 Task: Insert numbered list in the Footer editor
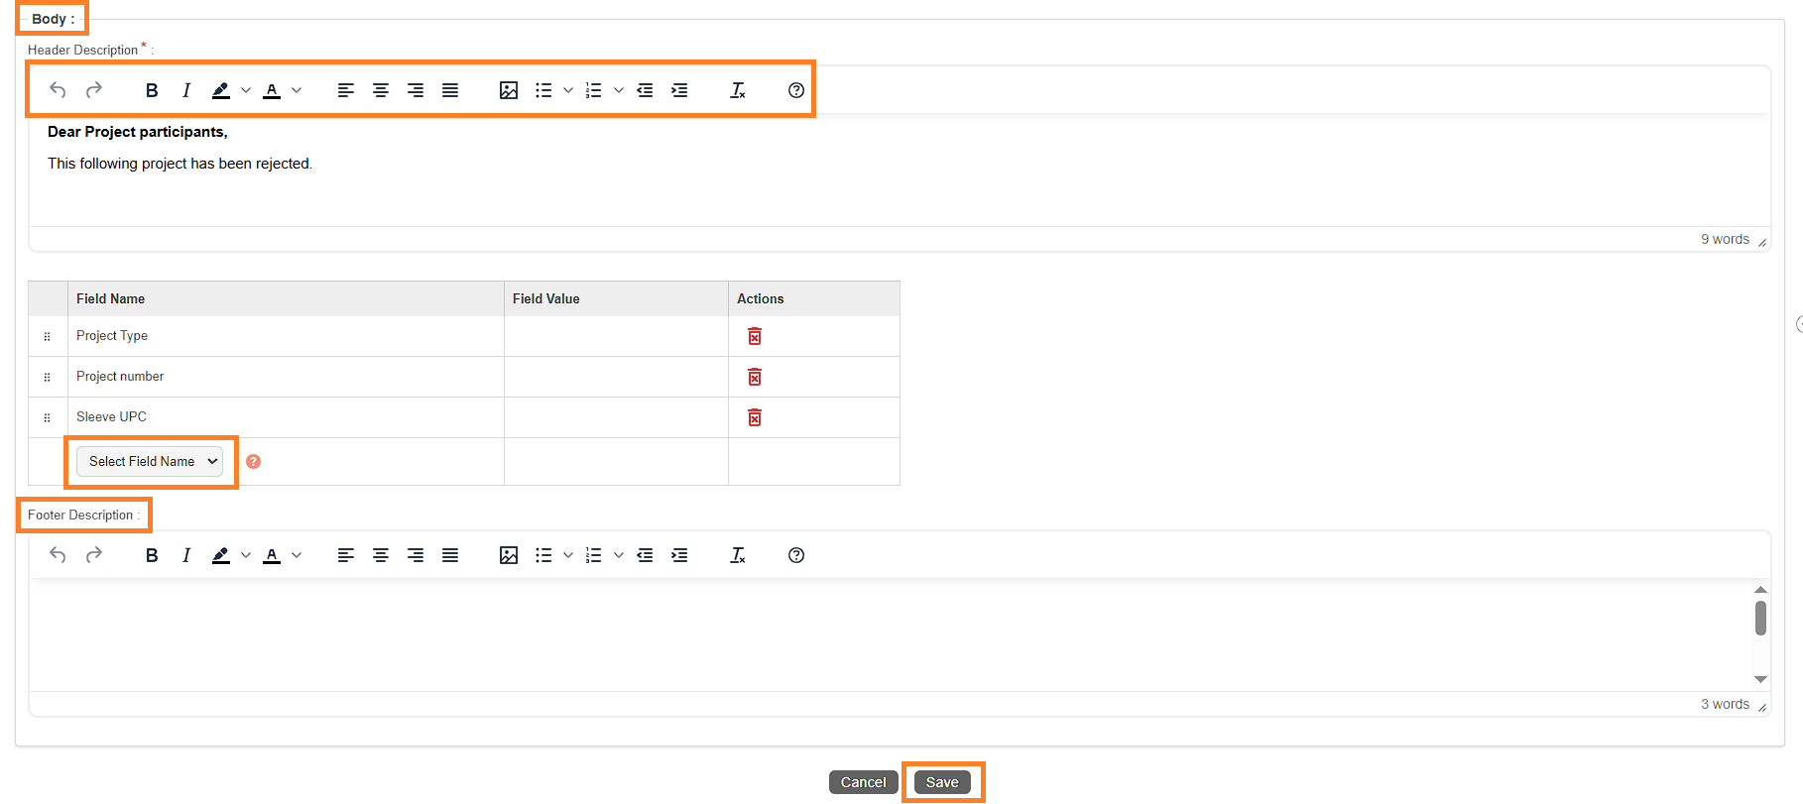594,555
